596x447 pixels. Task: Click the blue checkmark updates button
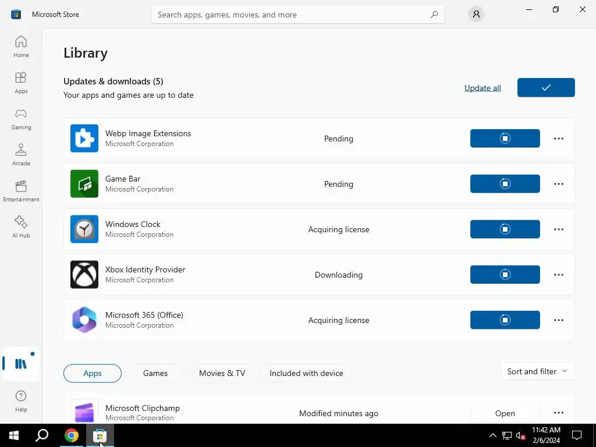(546, 87)
